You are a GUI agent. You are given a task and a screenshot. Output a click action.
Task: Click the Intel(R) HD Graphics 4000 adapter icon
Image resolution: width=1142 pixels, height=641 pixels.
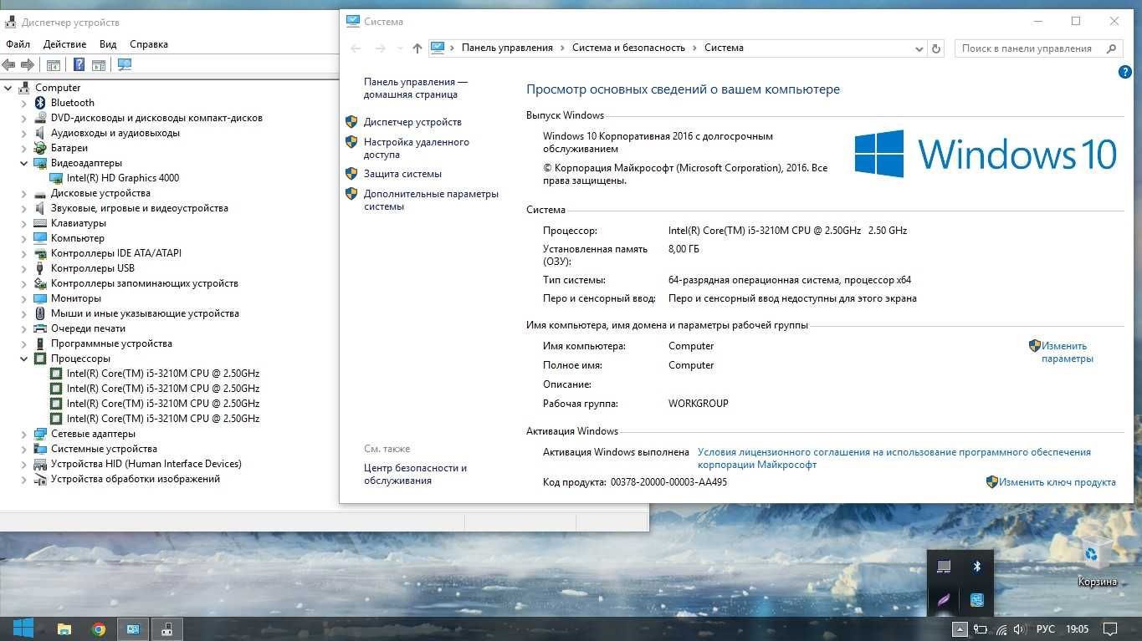coord(56,178)
